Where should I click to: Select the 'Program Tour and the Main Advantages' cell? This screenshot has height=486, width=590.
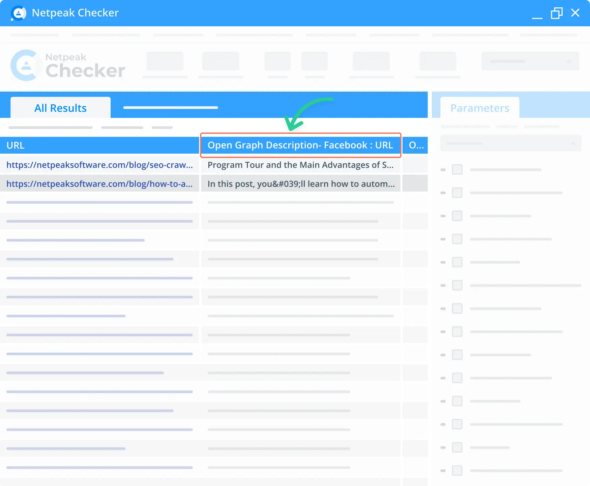301,165
